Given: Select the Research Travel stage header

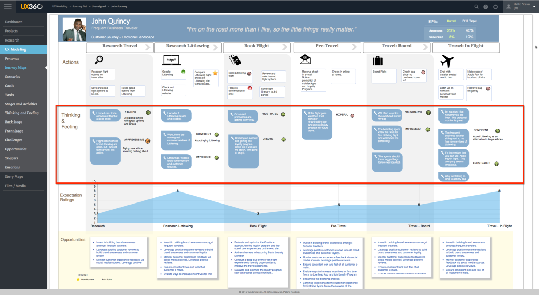Looking at the screenshot, I should coord(119,47).
